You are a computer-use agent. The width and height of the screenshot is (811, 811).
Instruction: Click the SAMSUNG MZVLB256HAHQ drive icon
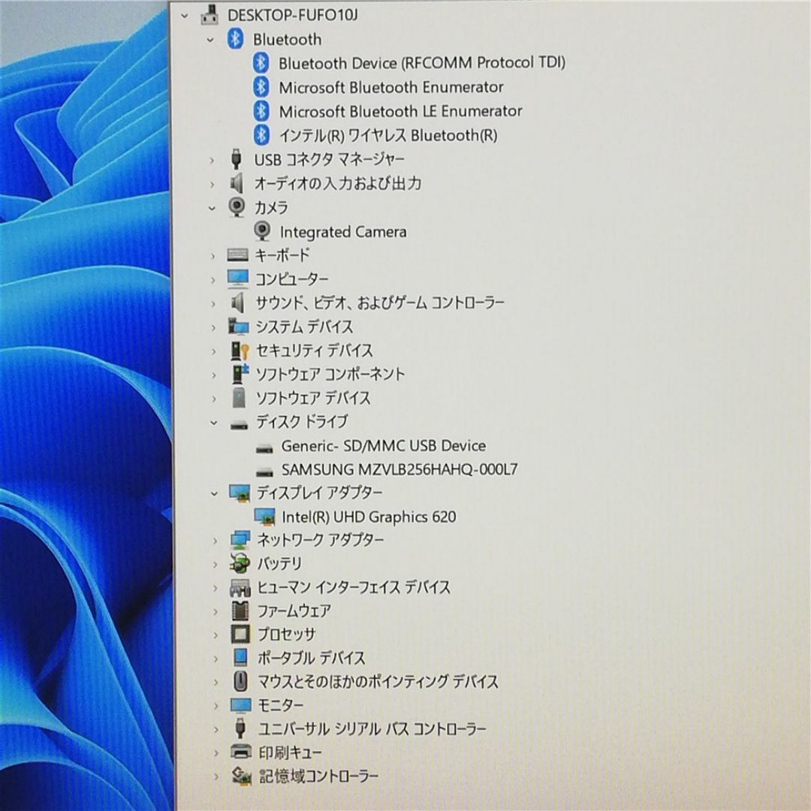pos(264,473)
